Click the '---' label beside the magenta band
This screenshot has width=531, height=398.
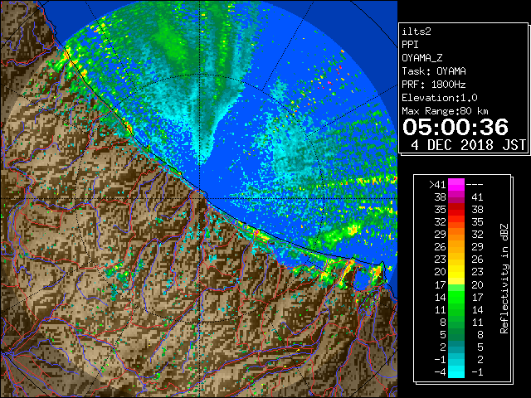(475, 184)
